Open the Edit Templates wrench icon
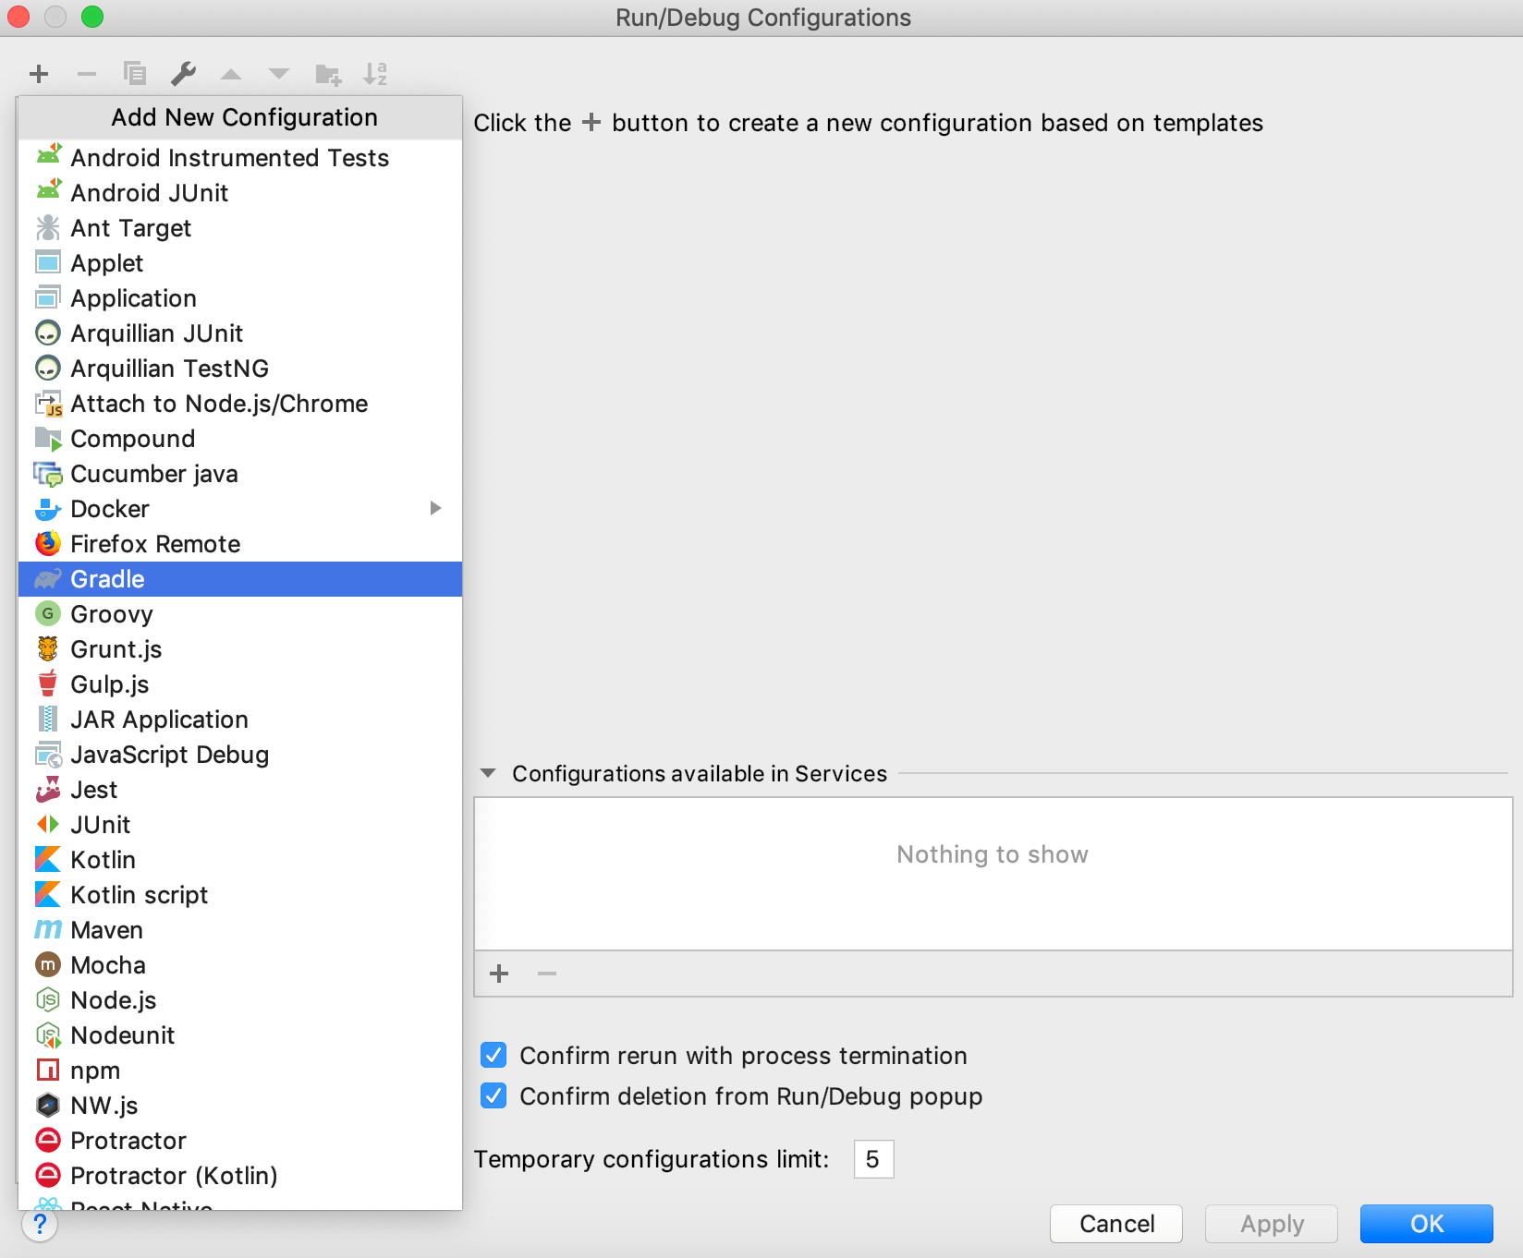Image resolution: width=1523 pixels, height=1258 pixels. click(183, 73)
